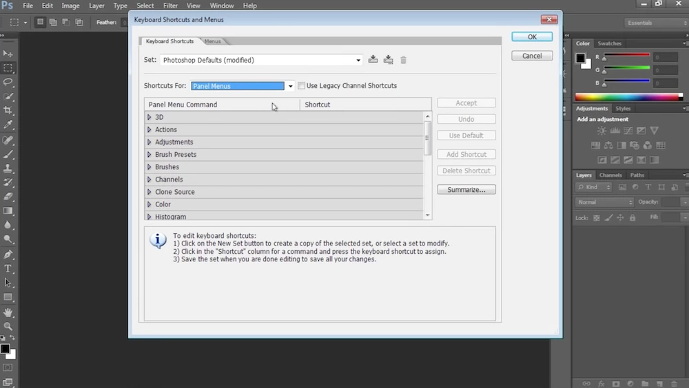The width and height of the screenshot is (689, 388).
Task: Select the Quick Selection tool
Action: [x=8, y=96]
